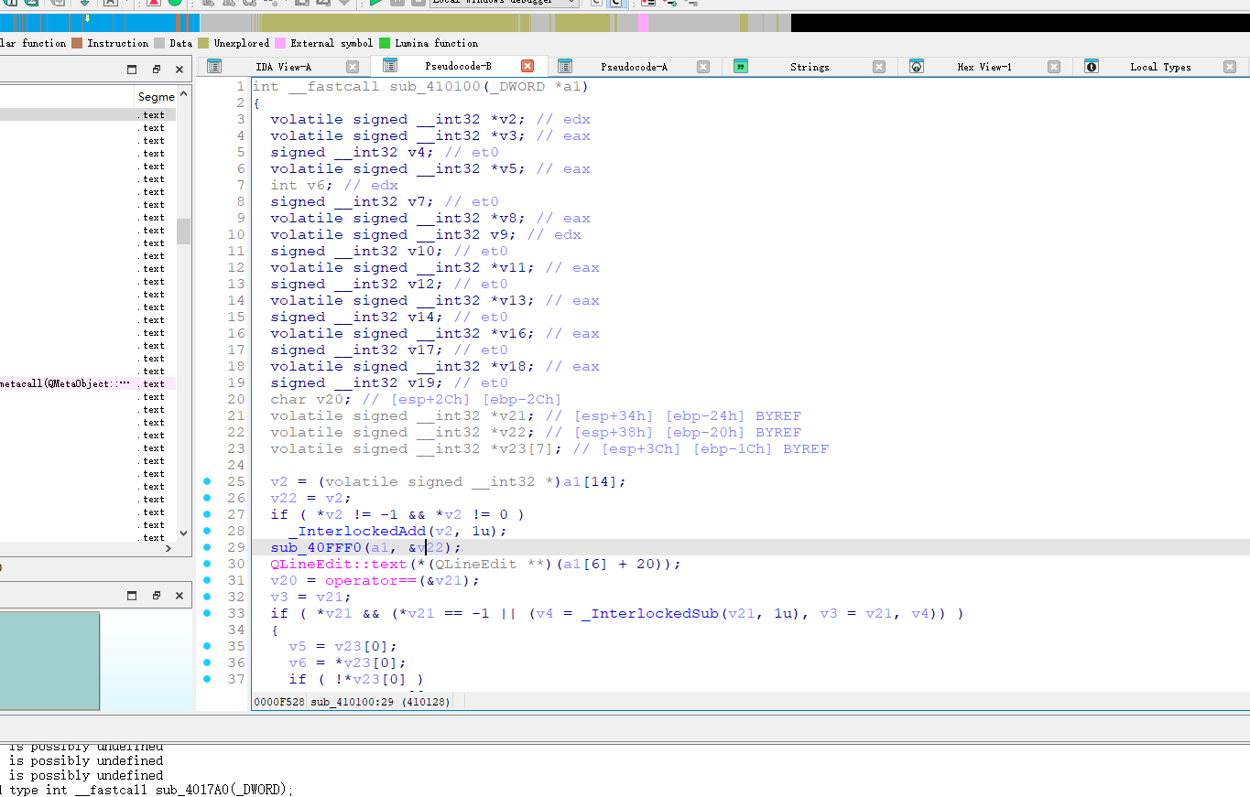Toggle breakpoint dot on line 29
Image resolution: width=1250 pixels, height=797 pixels.
(207, 547)
